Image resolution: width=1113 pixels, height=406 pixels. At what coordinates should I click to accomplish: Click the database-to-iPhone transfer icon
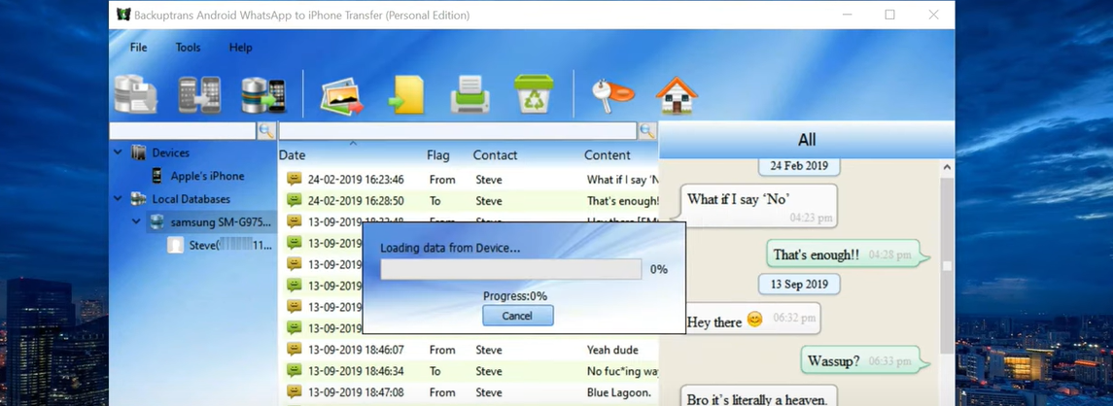tap(263, 94)
